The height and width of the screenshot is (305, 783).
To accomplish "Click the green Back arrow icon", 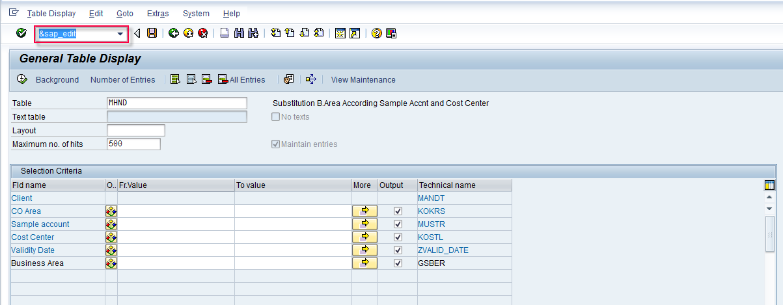I will 174,33.
